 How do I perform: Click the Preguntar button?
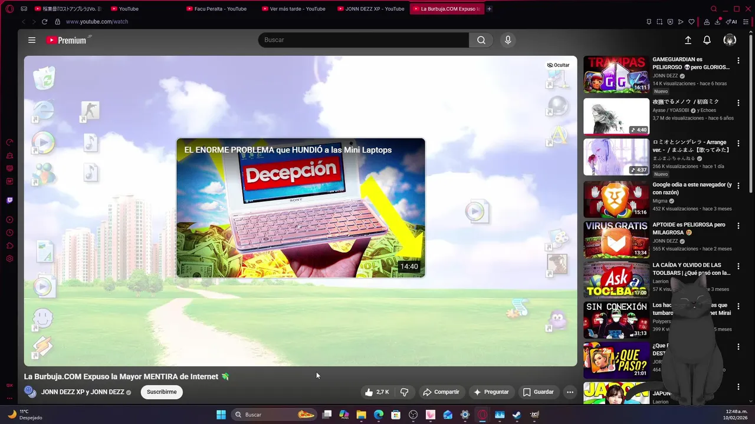tap(491, 392)
